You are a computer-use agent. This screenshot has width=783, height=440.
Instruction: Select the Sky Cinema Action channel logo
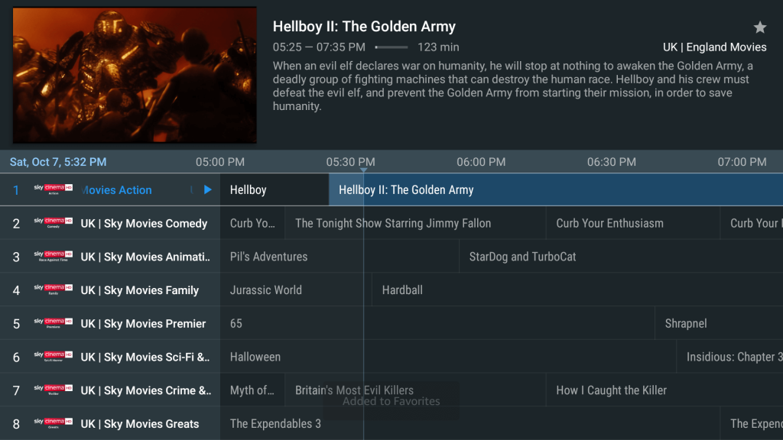tap(54, 189)
